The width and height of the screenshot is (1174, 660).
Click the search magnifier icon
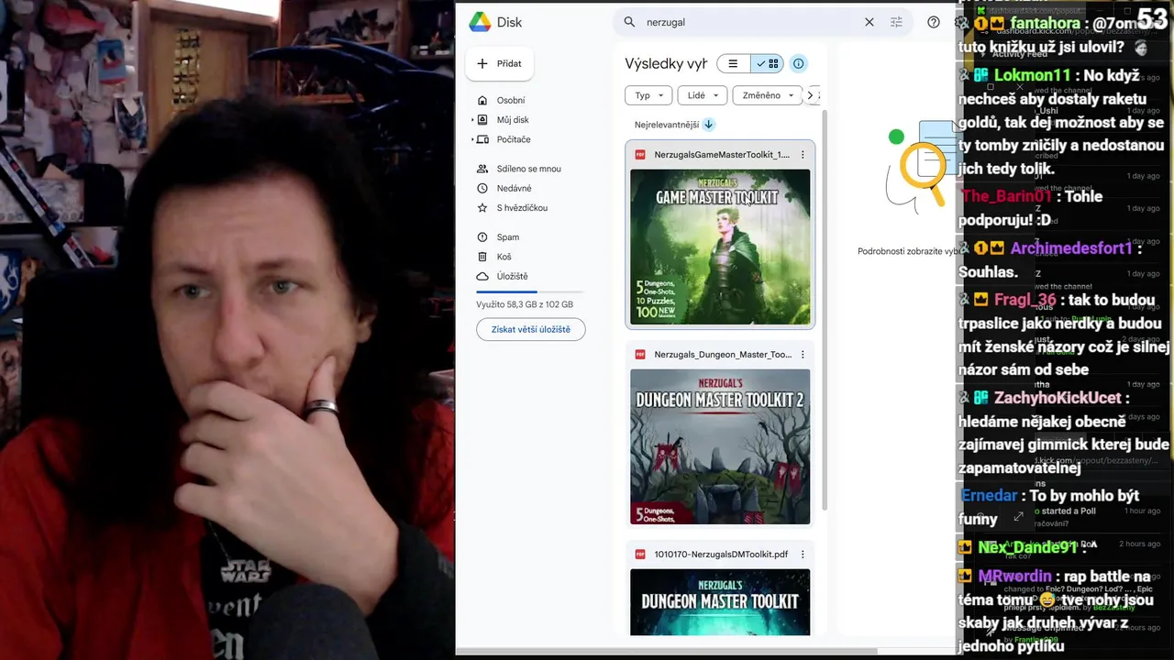(629, 22)
